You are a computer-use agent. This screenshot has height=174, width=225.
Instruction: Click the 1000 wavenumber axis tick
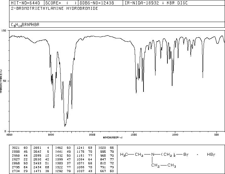(175, 135)
